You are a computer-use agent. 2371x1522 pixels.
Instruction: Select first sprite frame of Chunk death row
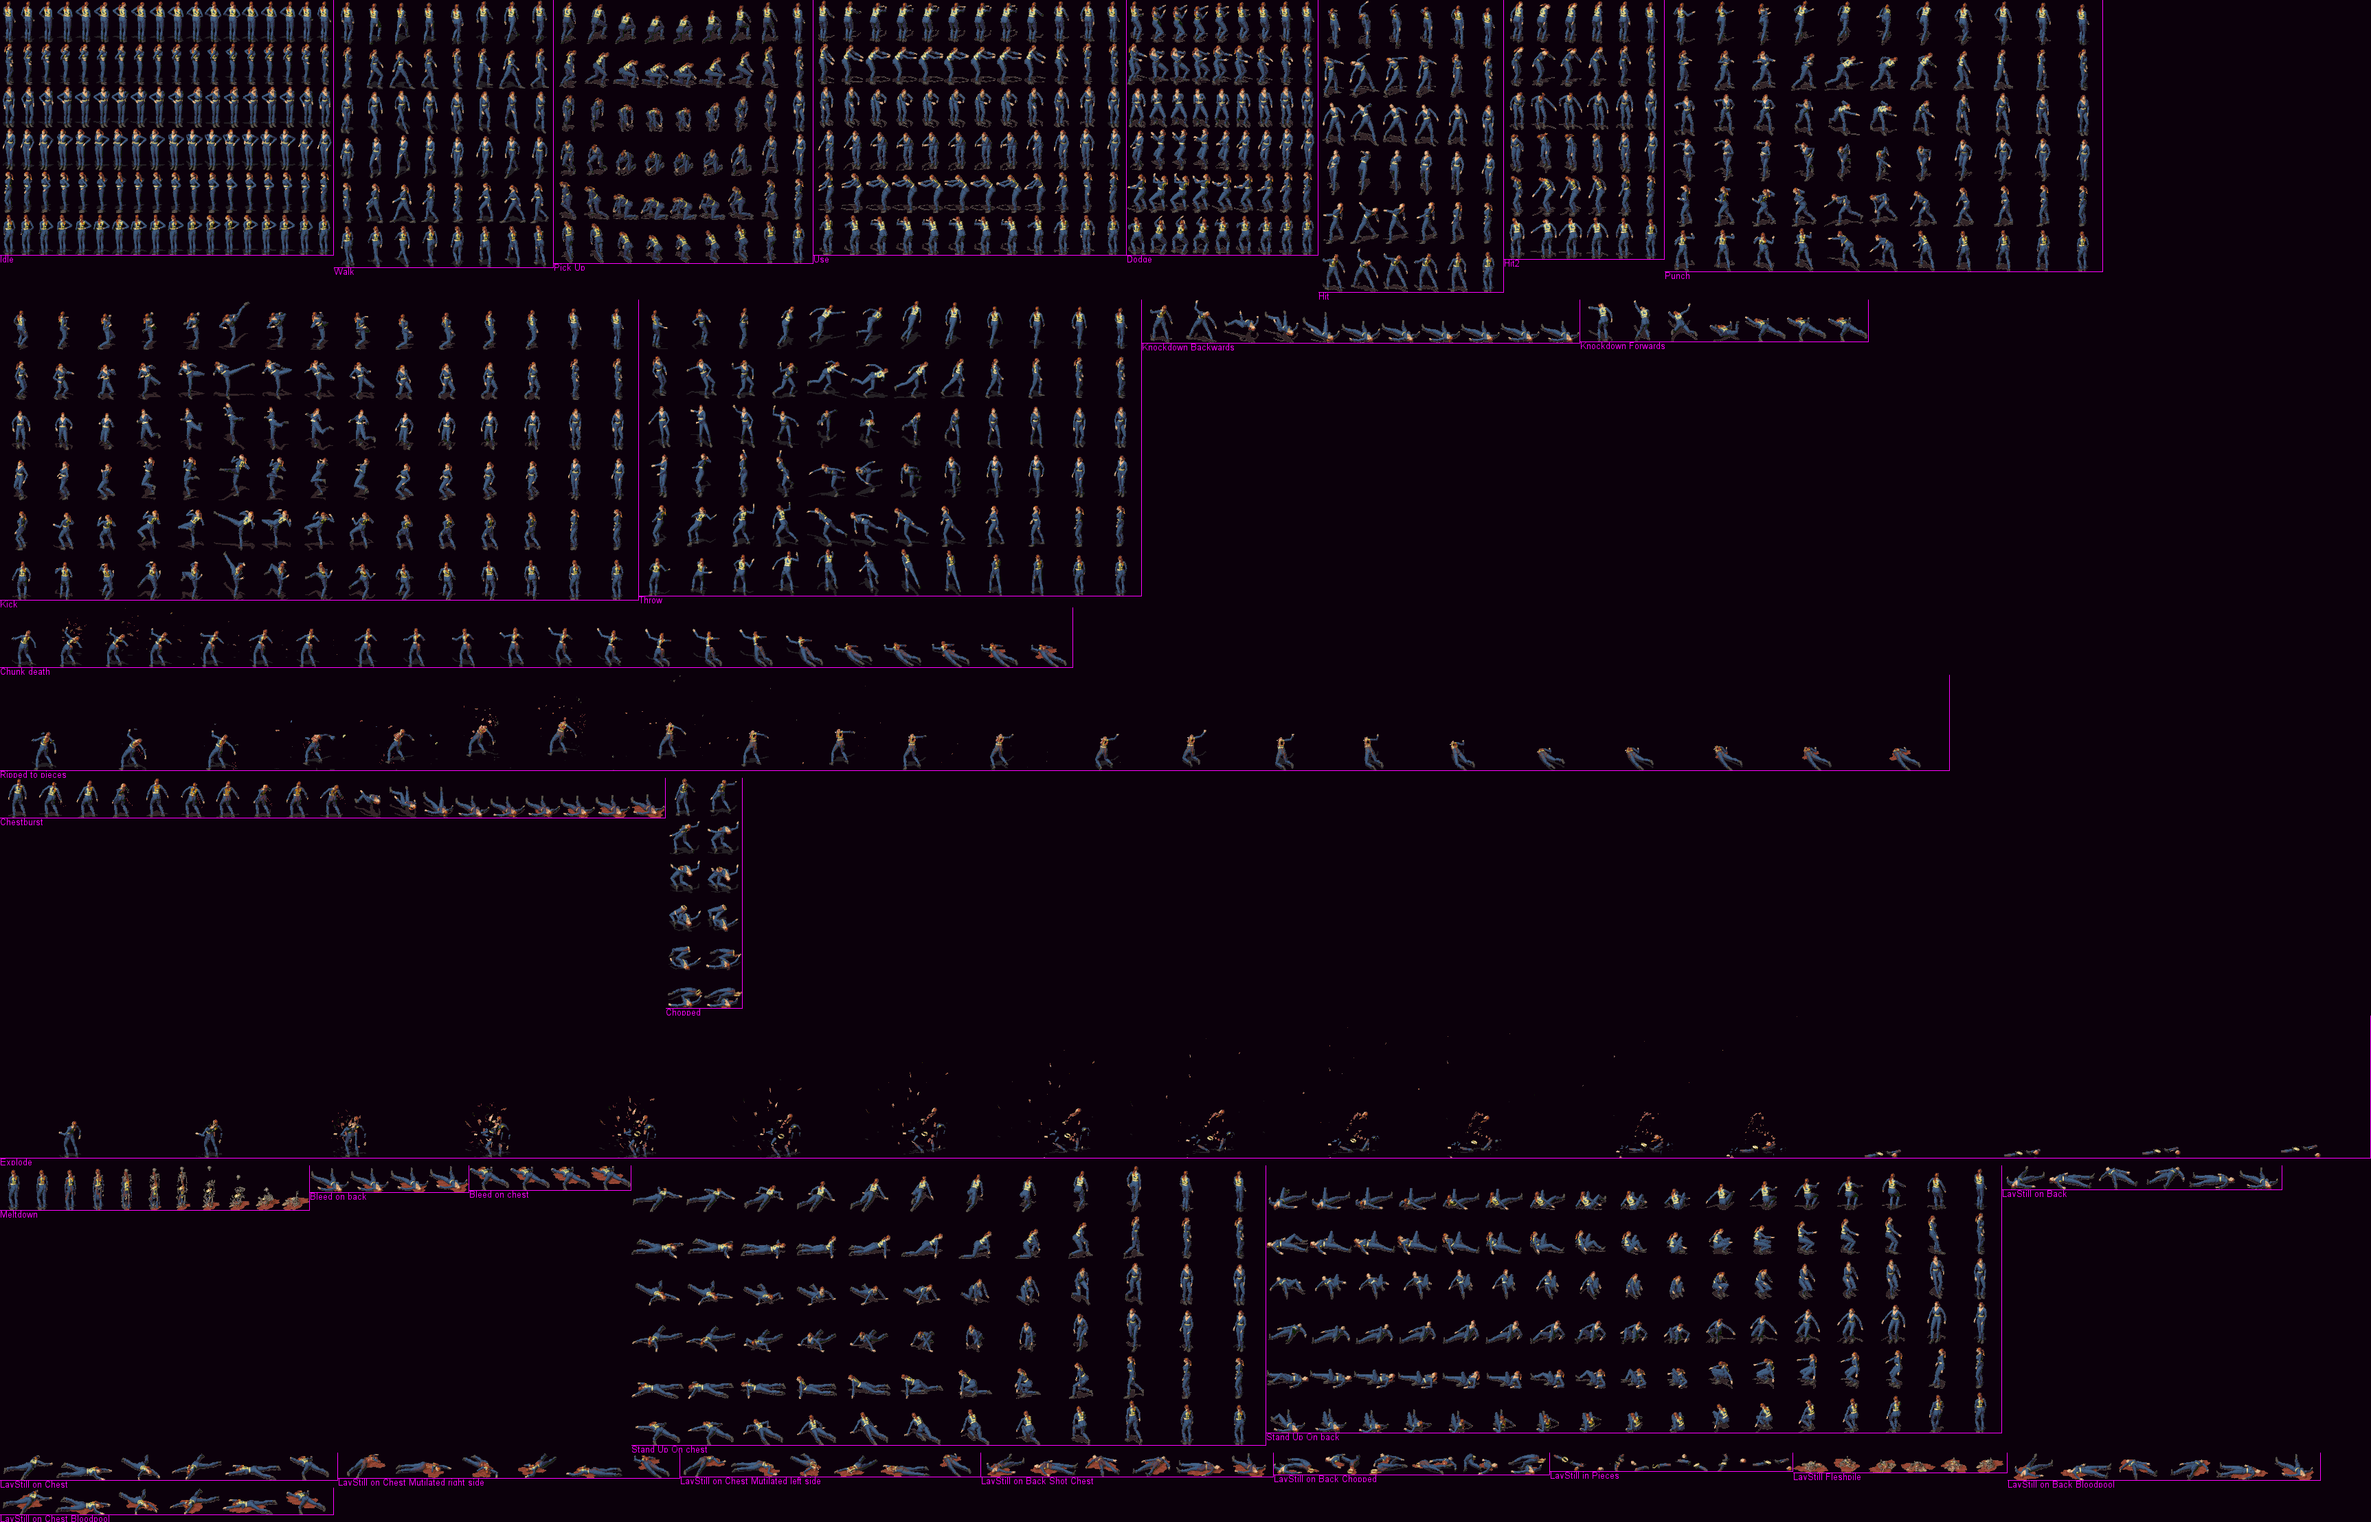click(x=23, y=649)
